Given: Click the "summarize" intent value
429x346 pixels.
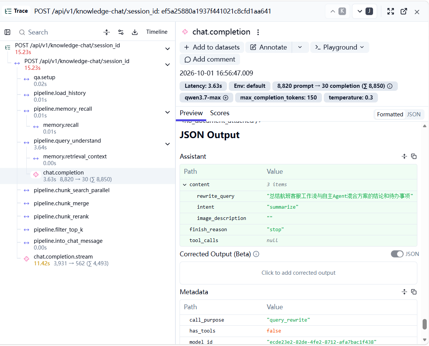Looking at the screenshot, I should pos(282,207).
